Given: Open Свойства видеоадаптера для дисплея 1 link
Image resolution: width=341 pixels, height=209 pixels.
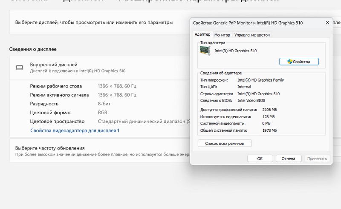Looking at the screenshot, I should (75, 130).
